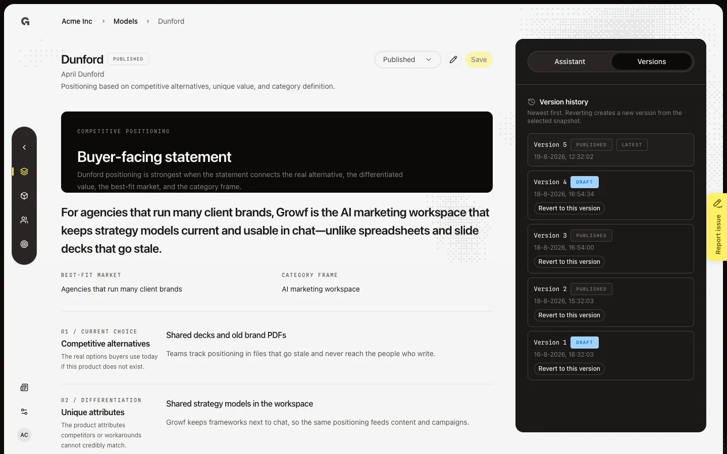Click the DRAFT badge on Version 4

[585, 182]
